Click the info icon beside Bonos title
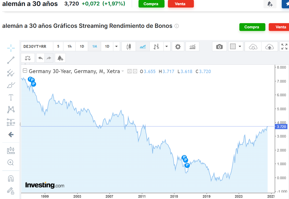The height and width of the screenshot is (199, 289). [176, 26]
